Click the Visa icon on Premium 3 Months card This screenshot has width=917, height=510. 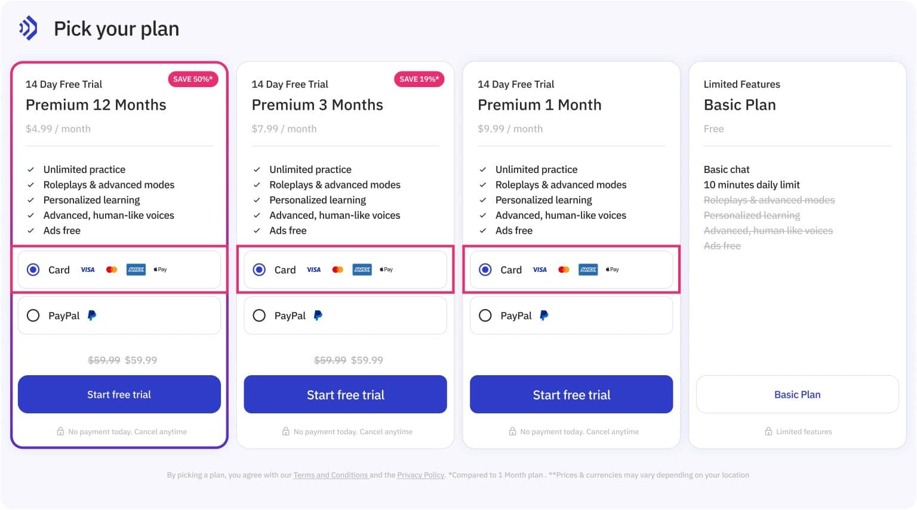[x=313, y=270]
